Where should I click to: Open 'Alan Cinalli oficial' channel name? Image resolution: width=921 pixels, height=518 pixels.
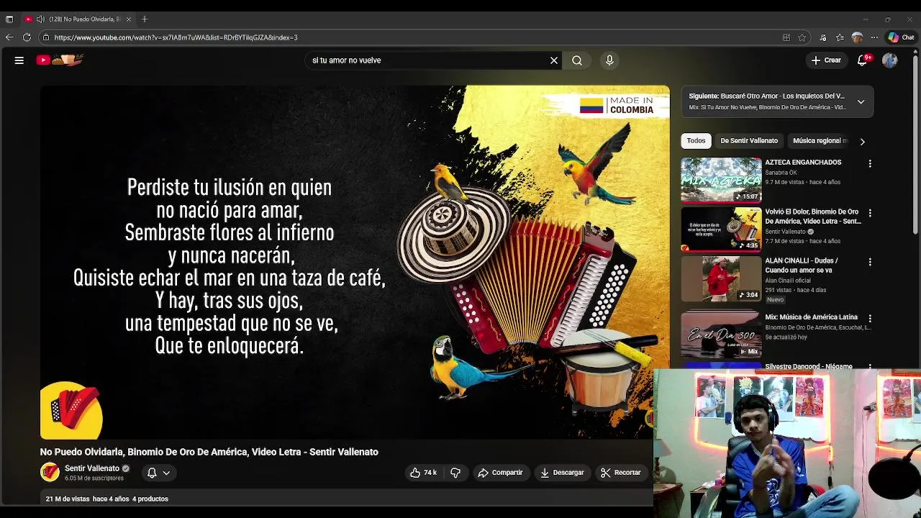coord(788,281)
